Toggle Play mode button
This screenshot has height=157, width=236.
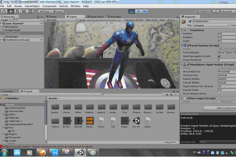131,11
